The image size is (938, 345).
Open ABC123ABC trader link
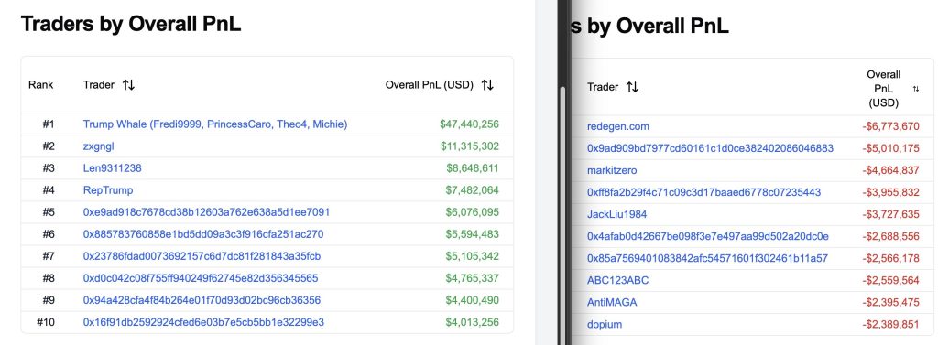point(618,280)
